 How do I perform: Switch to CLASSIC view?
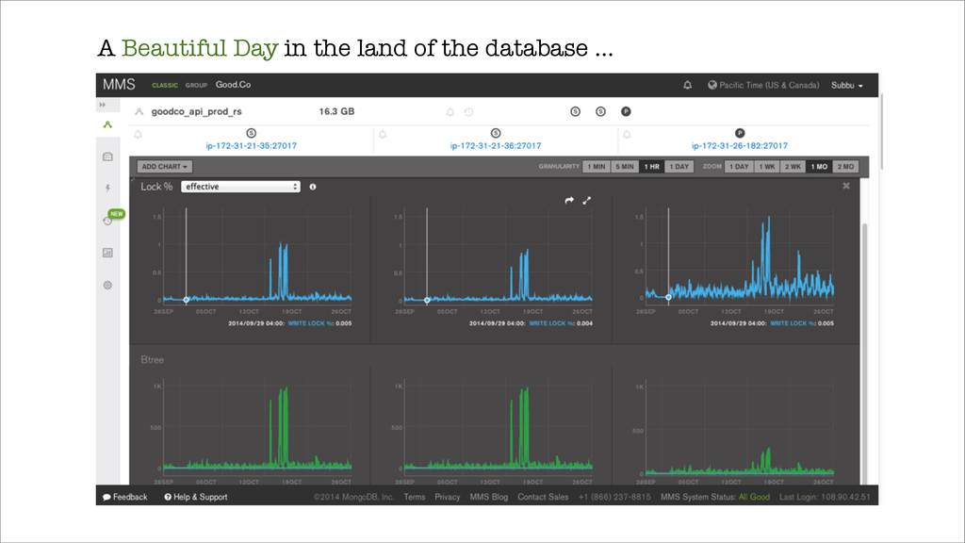click(x=165, y=86)
